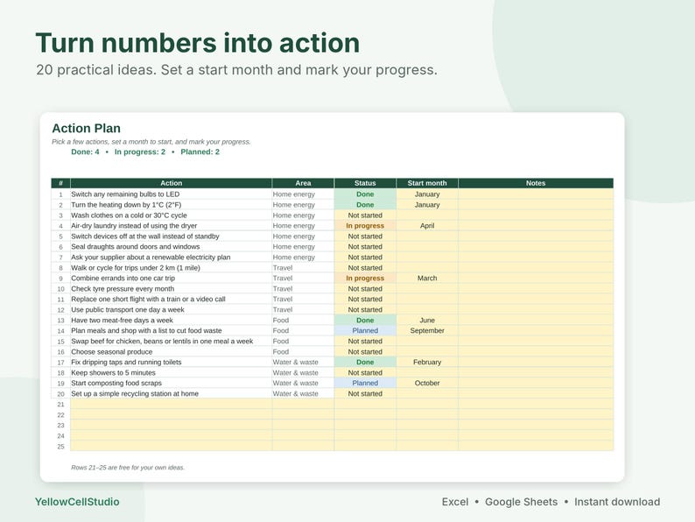Select 'Replace one short flight with a train'
The width and height of the screenshot is (695, 522).
coord(171,300)
